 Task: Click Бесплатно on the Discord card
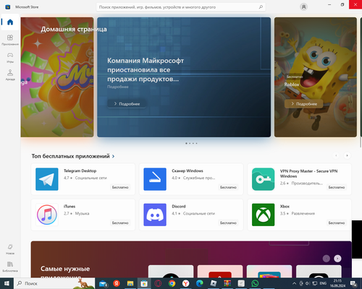228,223
